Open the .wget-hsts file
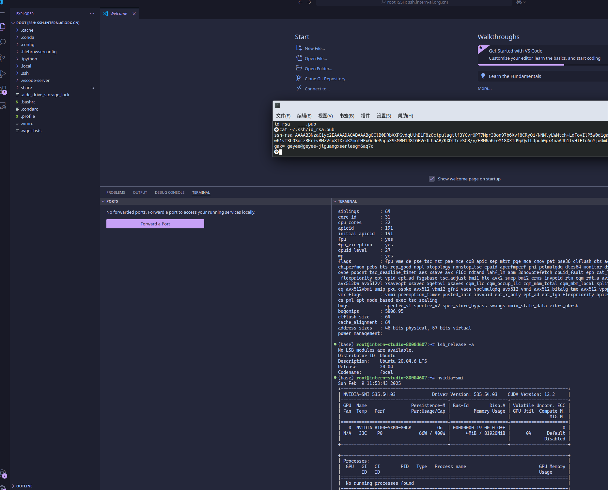 pyautogui.click(x=31, y=130)
